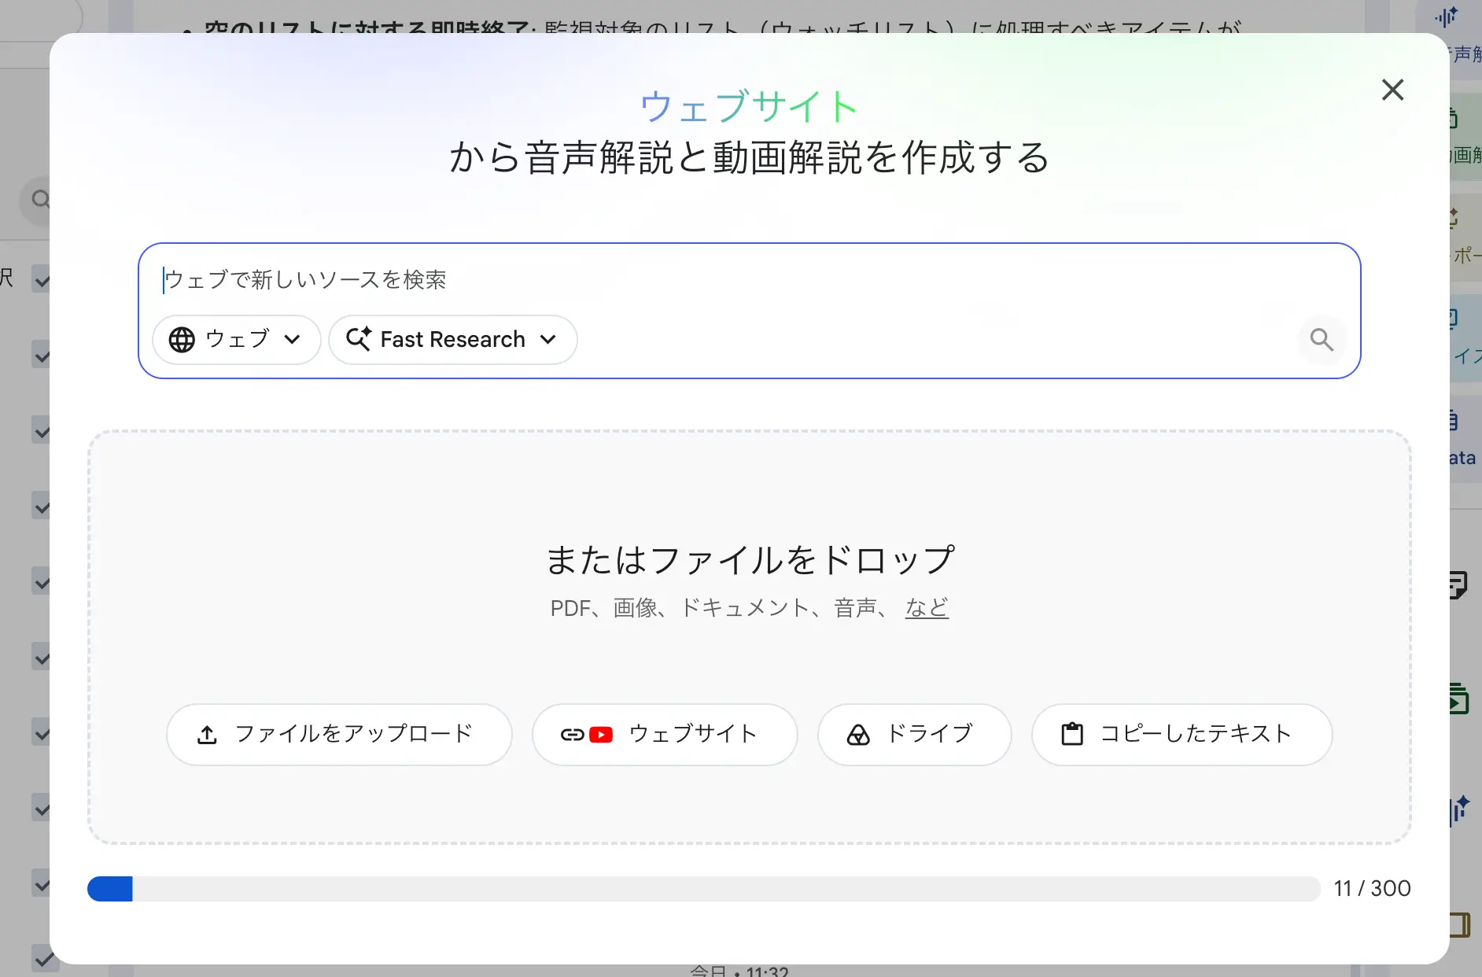The height and width of the screenshot is (977, 1482).
Task: Open the など supported file types link
Action: click(927, 607)
